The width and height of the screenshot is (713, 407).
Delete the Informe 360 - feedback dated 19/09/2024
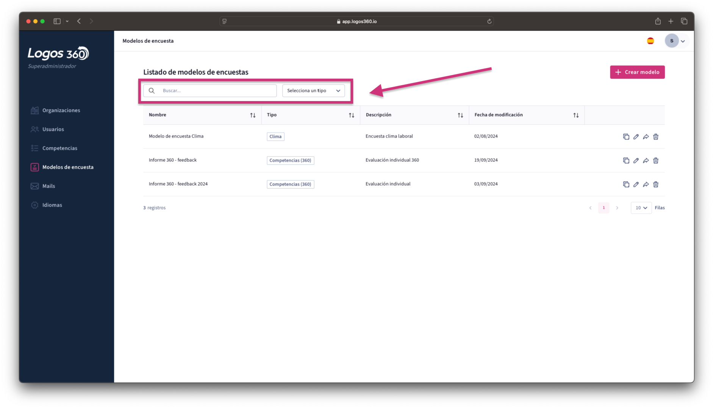[656, 161]
